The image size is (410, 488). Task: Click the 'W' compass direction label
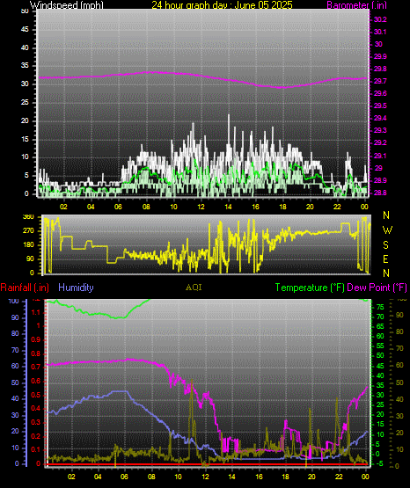[x=387, y=230]
